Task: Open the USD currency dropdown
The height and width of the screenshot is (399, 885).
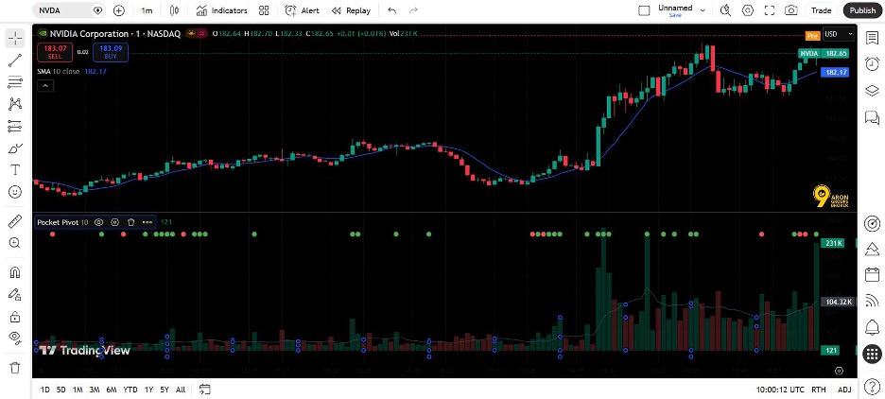Action: (x=839, y=34)
